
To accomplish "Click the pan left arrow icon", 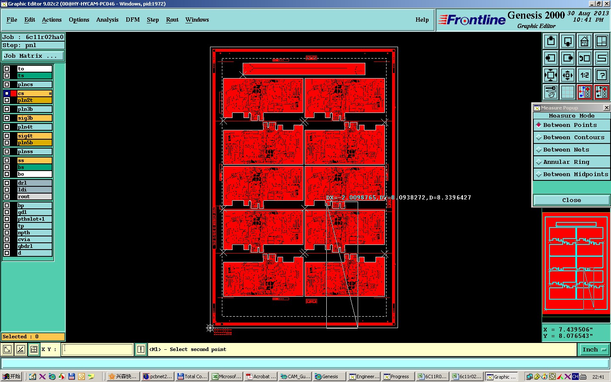I will (x=551, y=58).
